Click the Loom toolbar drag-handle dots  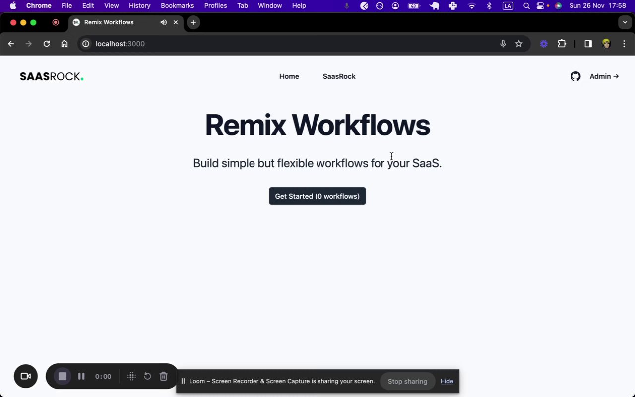[x=131, y=376]
